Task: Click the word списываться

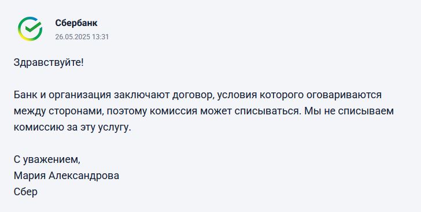Action: click(x=268, y=111)
